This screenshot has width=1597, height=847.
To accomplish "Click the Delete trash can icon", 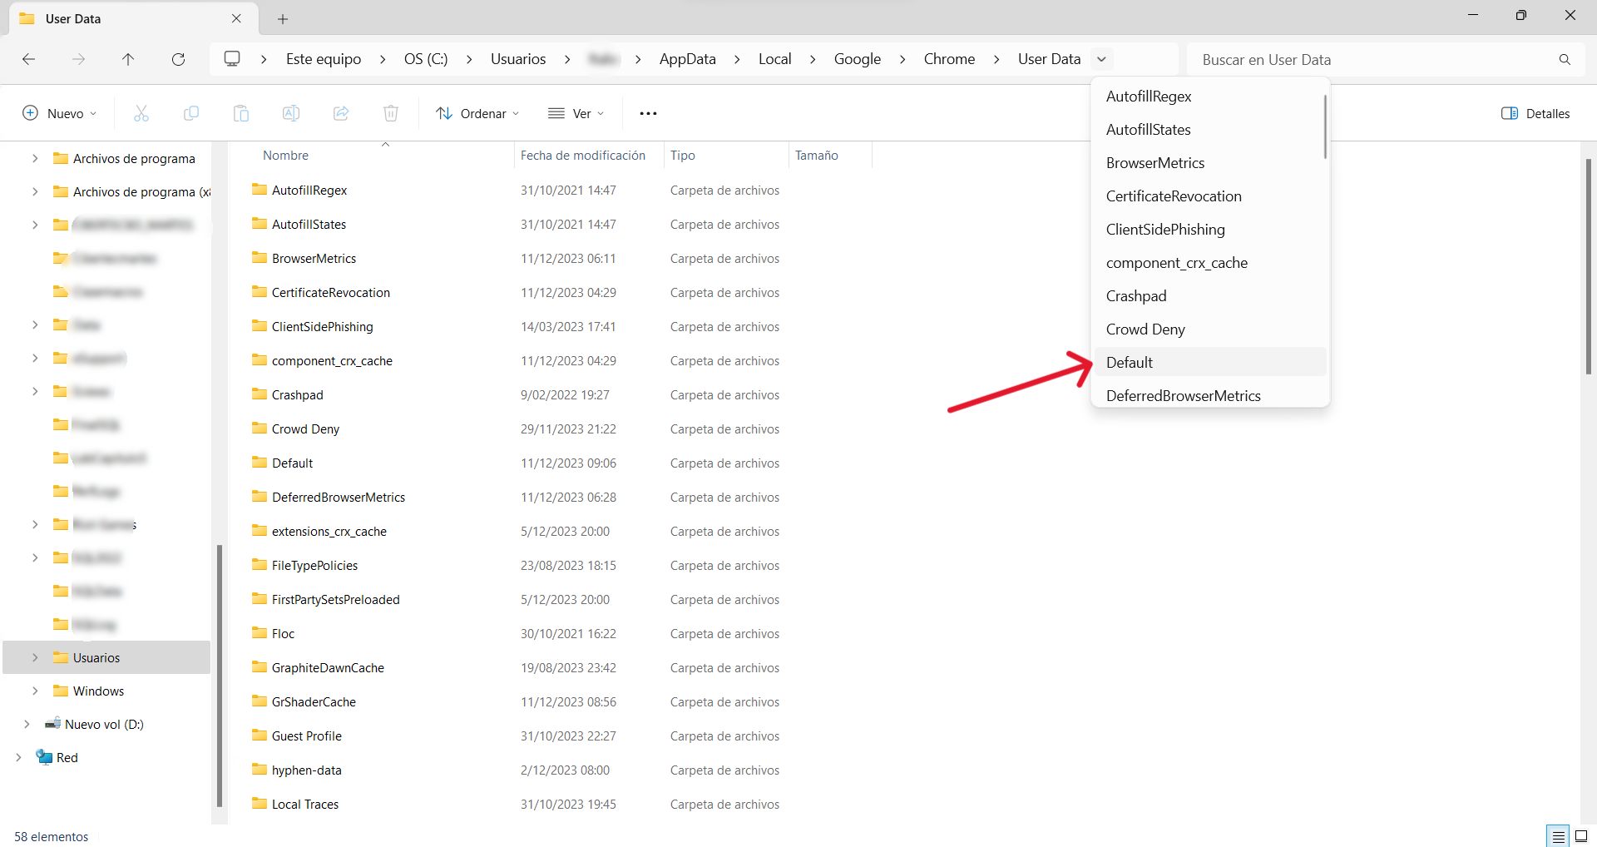I will (391, 113).
